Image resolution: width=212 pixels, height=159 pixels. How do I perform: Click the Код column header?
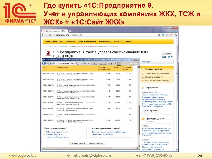(x=45, y=67)
